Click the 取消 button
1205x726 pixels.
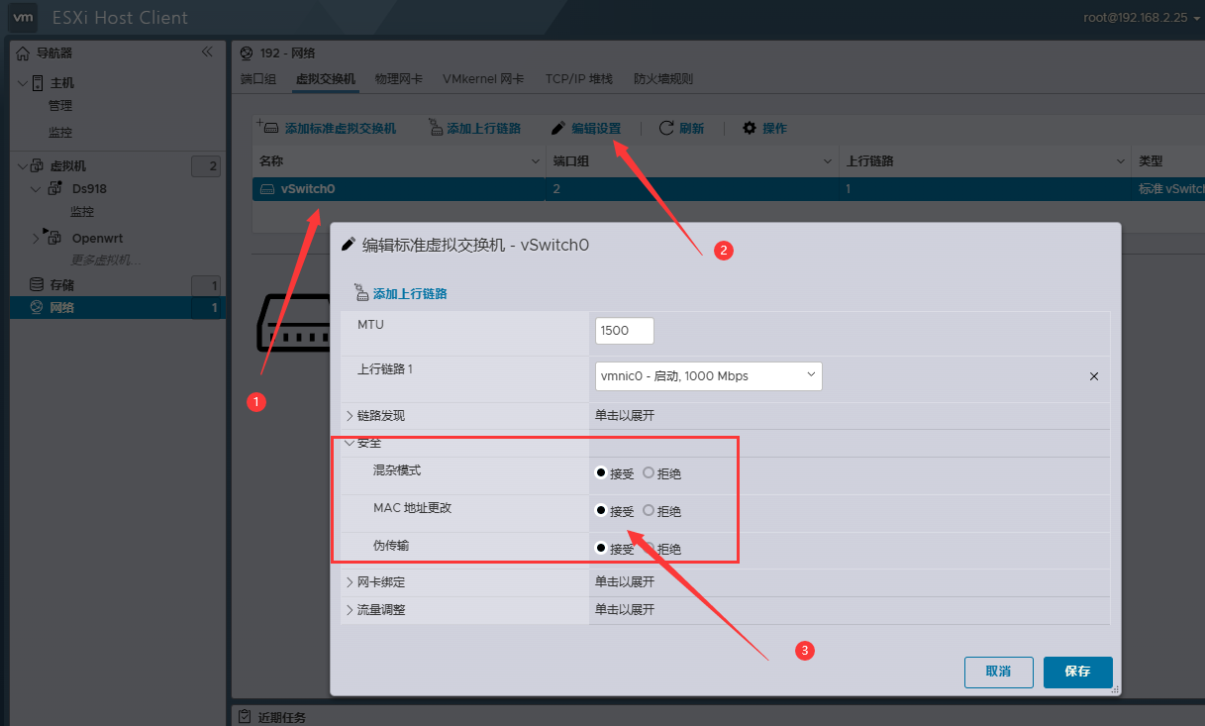click(999, 672)
